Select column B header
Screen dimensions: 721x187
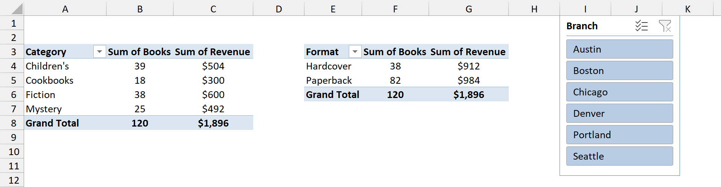[140, 9]
